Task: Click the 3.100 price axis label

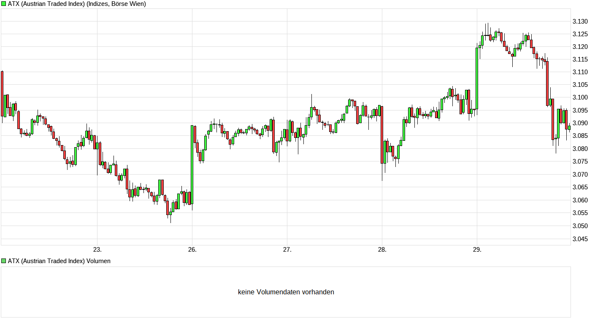Action: click(580, 98)
